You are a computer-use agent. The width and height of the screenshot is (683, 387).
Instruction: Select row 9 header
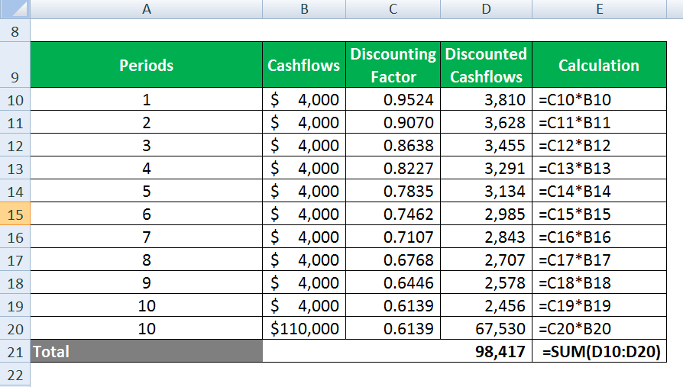[15, 65]
